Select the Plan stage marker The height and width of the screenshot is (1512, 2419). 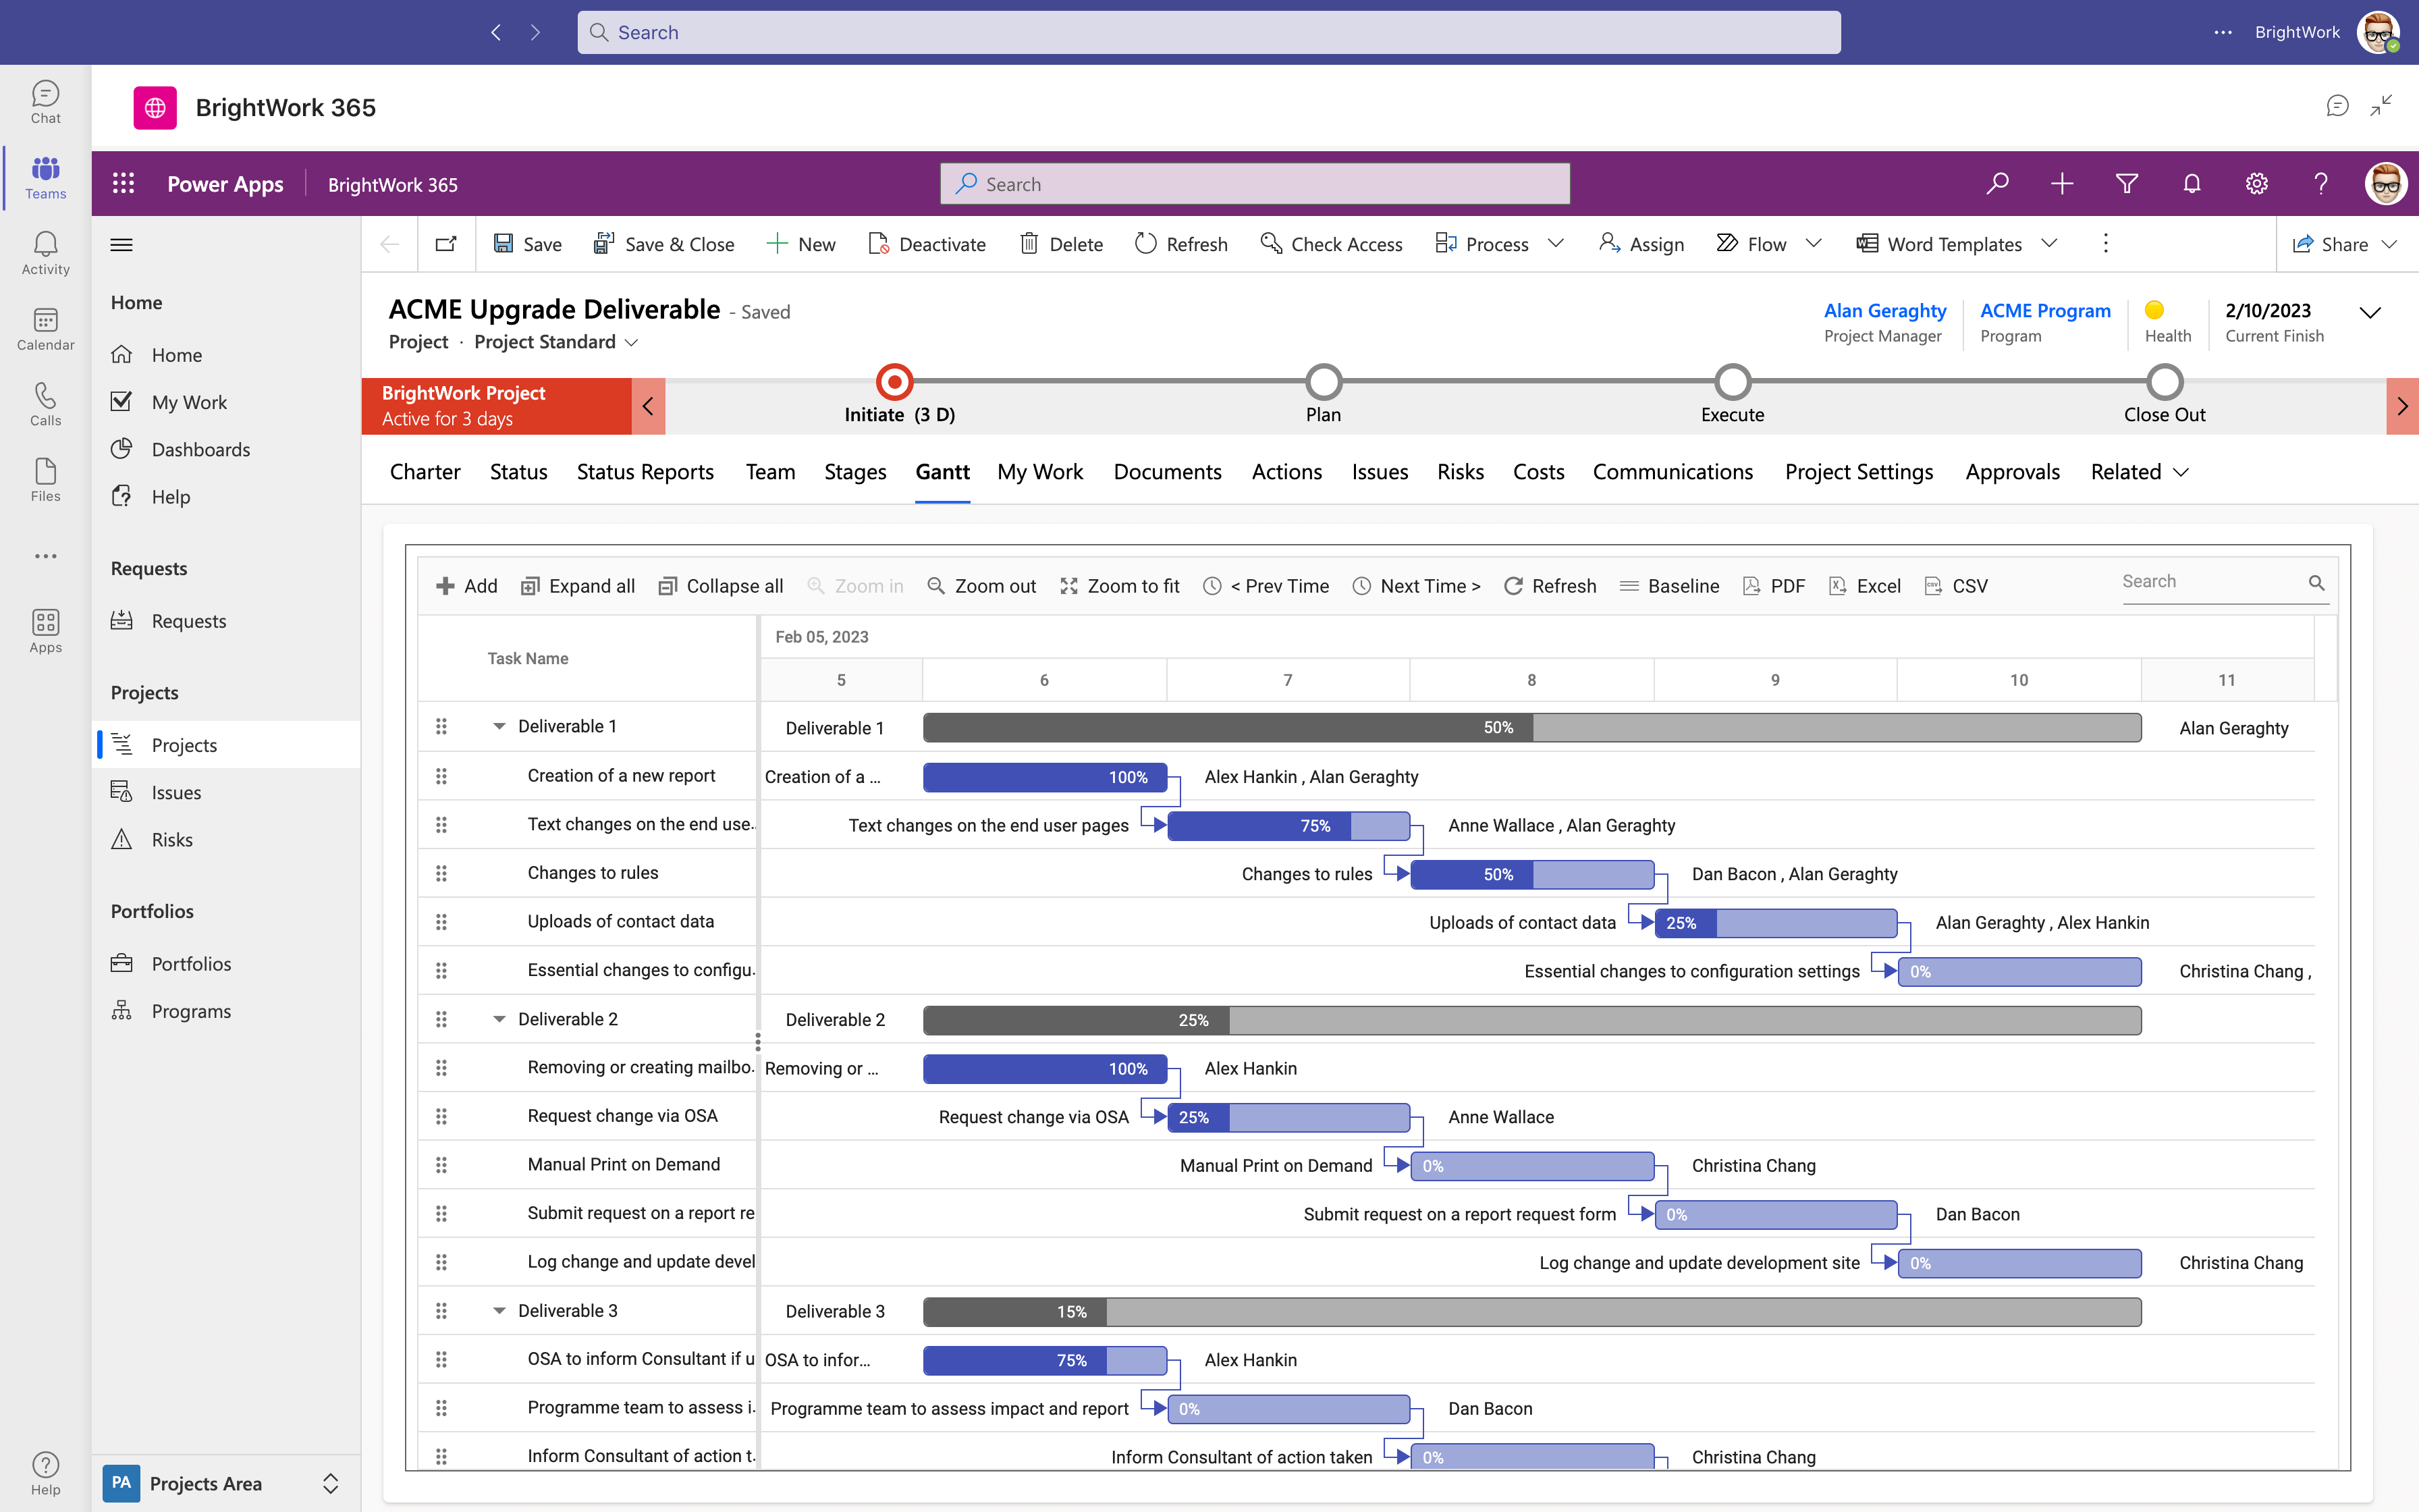click(x=1324, y=381)
